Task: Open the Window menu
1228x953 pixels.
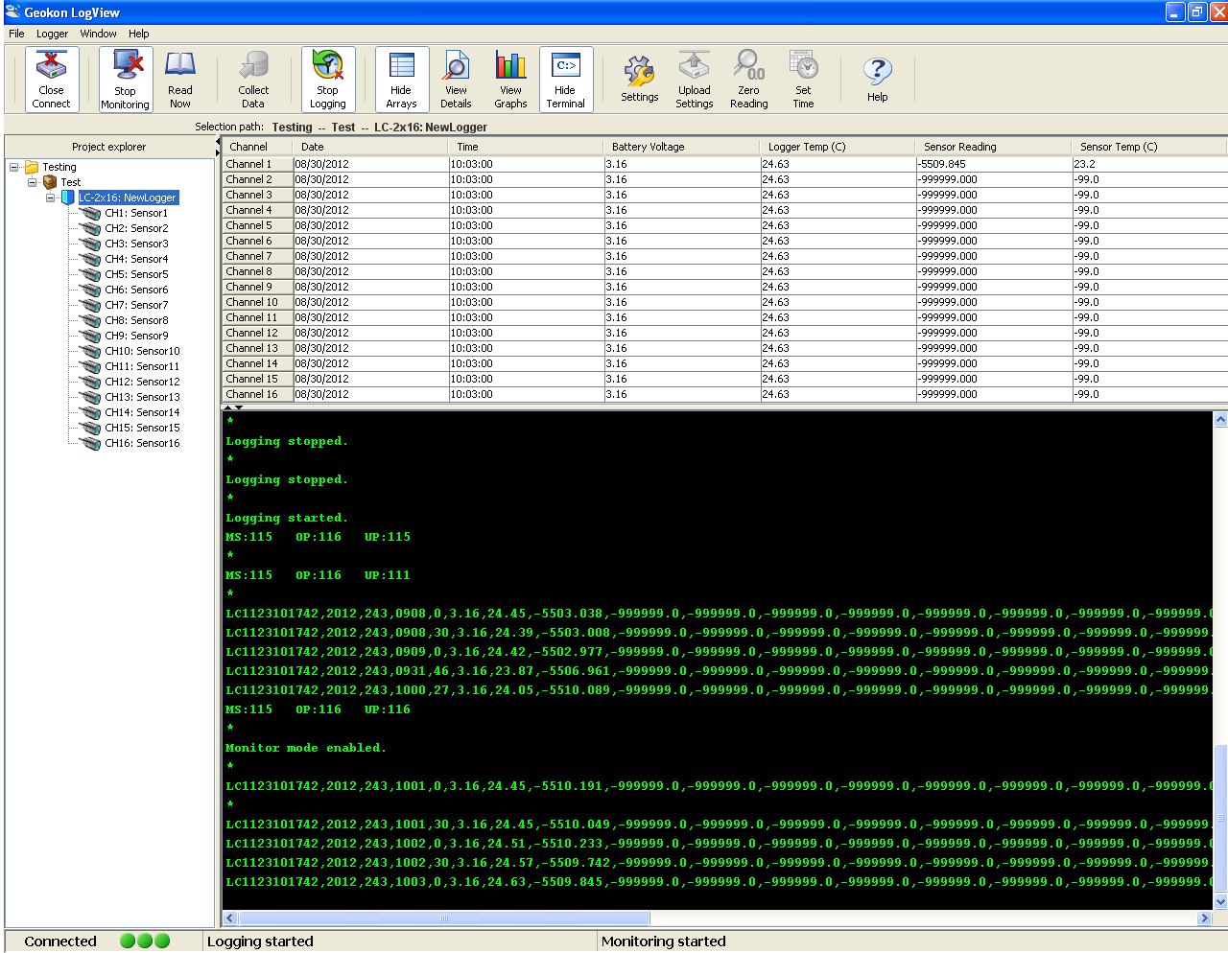Action: click(98, 34)
